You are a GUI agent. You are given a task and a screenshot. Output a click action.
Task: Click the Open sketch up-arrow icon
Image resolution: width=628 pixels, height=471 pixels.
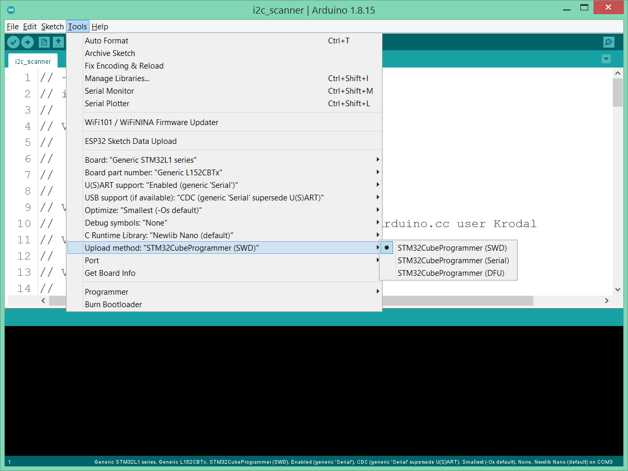coord(58,42)
